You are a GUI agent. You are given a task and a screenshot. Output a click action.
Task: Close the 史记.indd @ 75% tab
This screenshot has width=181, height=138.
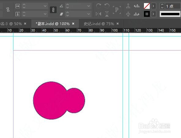coord(118,24)
